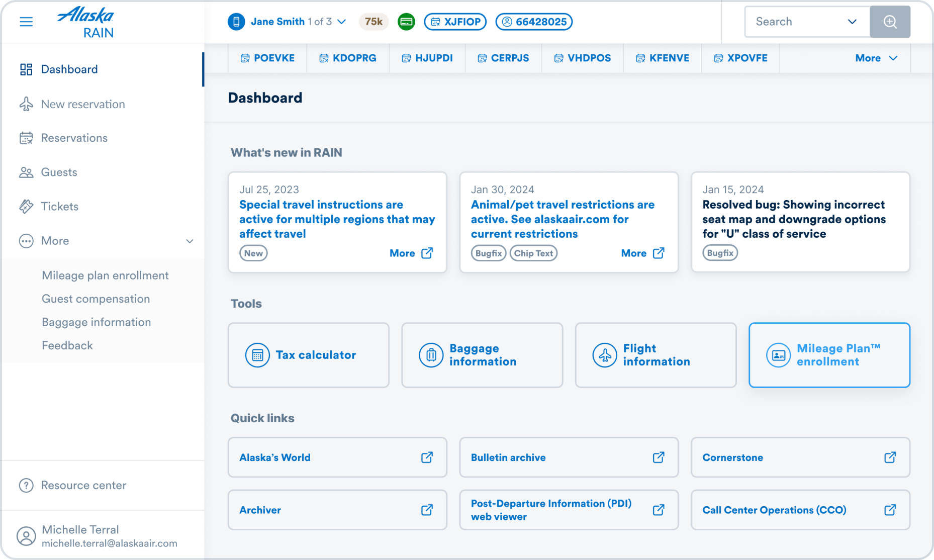
Task: Open Guest compensation in sidebar
Action: coord(96,299)
